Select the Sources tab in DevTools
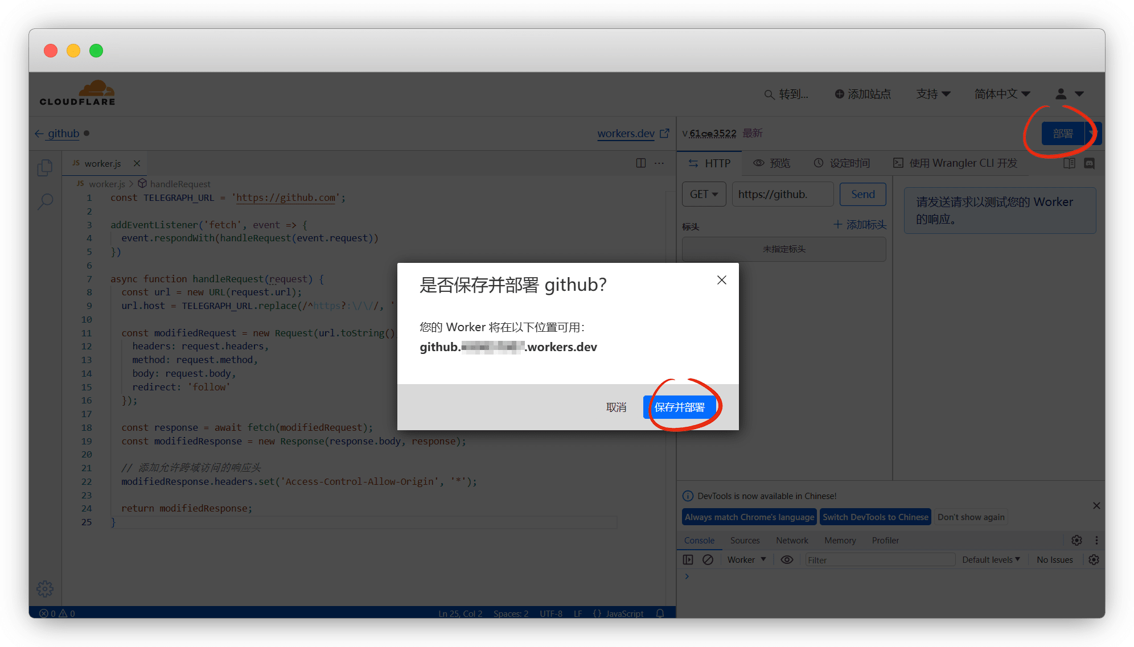Image resolution: width=1134 pixels, height=647 pixels. coord(745,541)
